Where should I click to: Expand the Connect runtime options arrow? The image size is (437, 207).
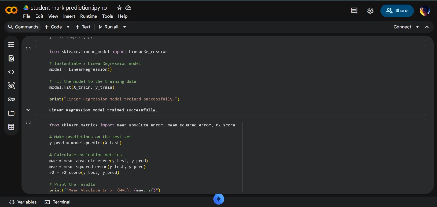click(x=417, y=27)
